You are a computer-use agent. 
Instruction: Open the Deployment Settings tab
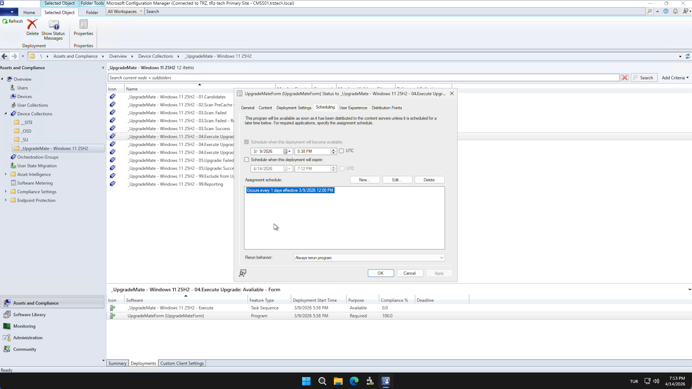(294, 108)
